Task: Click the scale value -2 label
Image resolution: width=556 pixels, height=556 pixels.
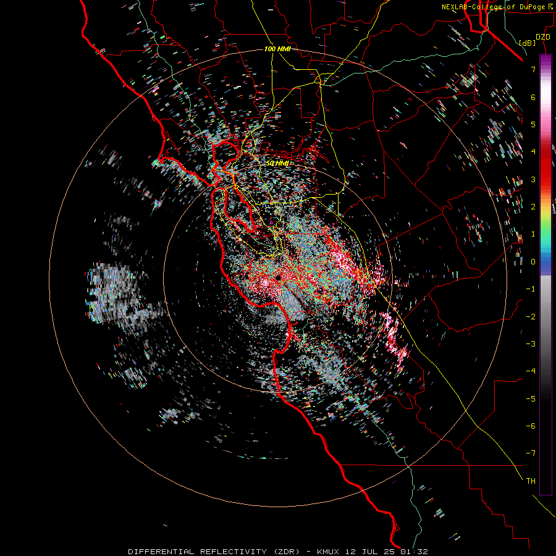Action: point(531,317)
